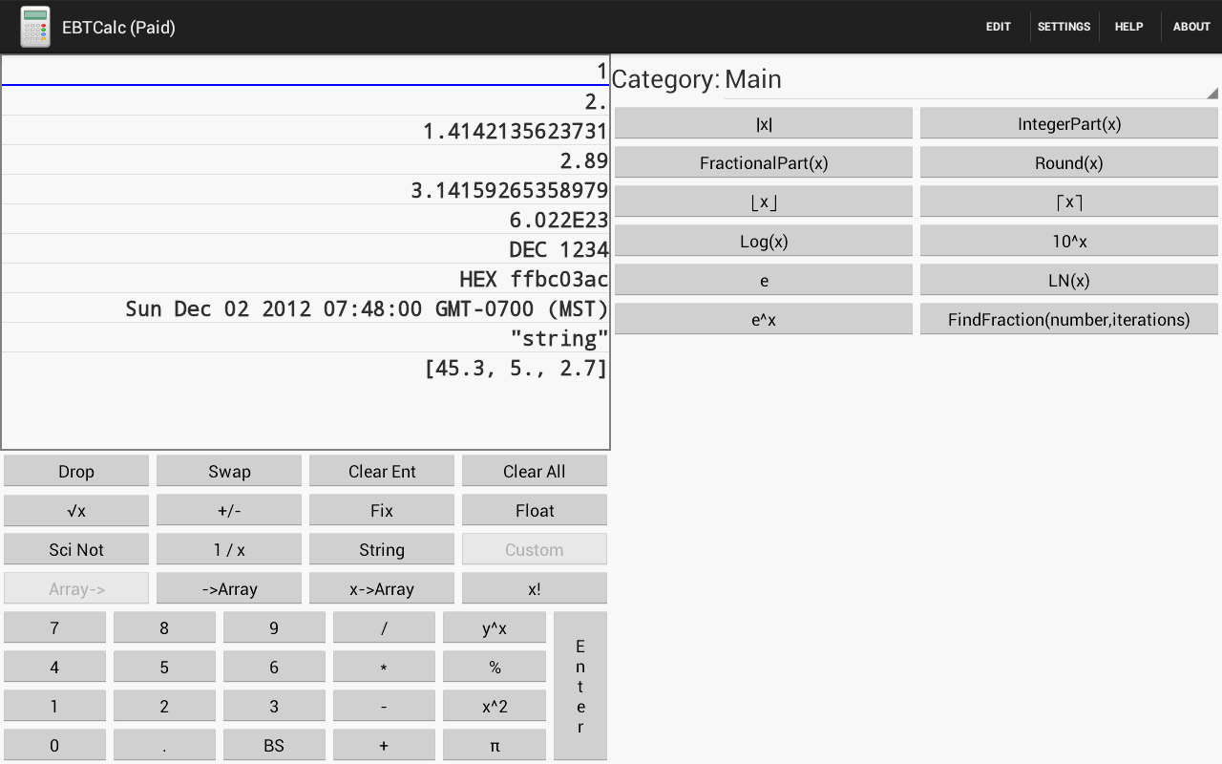This screenshot has height=764, width=1222.
Task: Open the ABOUT screen
Action: pyautogui.click(x=1190, y=26)
